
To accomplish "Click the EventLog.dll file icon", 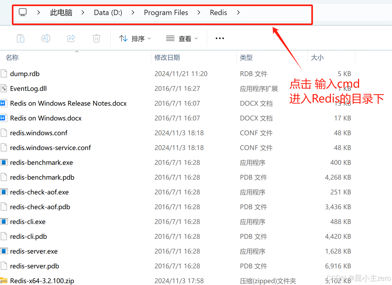I will tap(4, 88).
